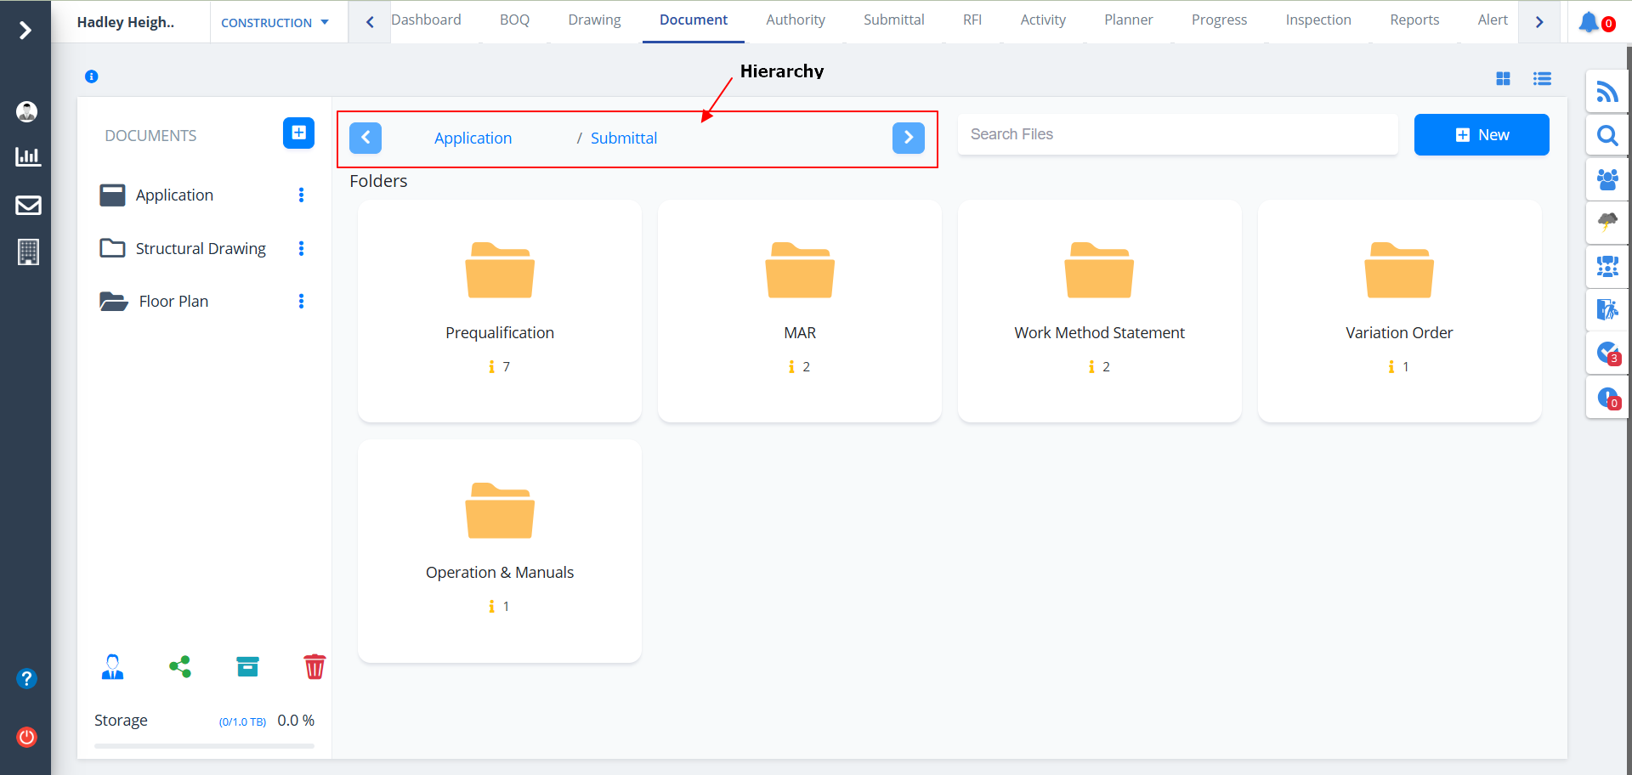Click the red power logout icon
This screenshot has width=1632, height=775.
pos(27,737)
